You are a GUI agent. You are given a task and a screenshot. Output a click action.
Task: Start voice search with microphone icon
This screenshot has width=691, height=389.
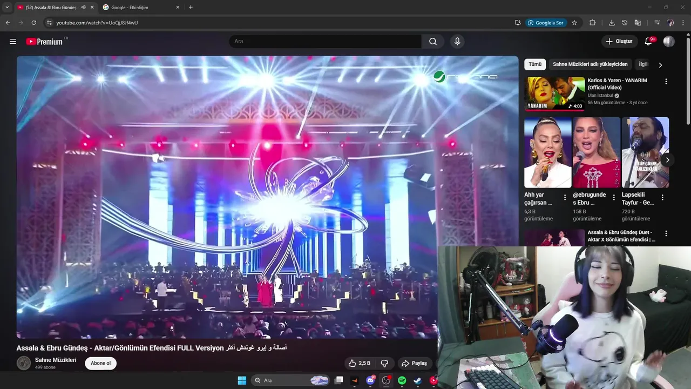[x=457, y=42]
